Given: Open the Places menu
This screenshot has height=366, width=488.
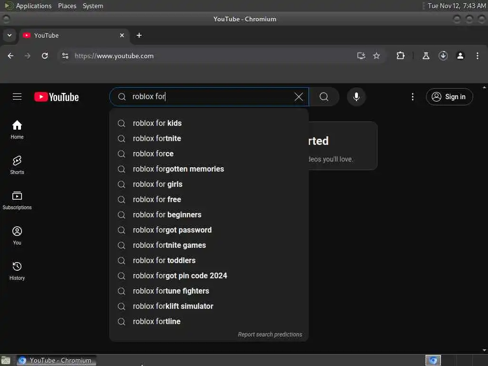Looking at the screenshot, I should tap(67, 6).
